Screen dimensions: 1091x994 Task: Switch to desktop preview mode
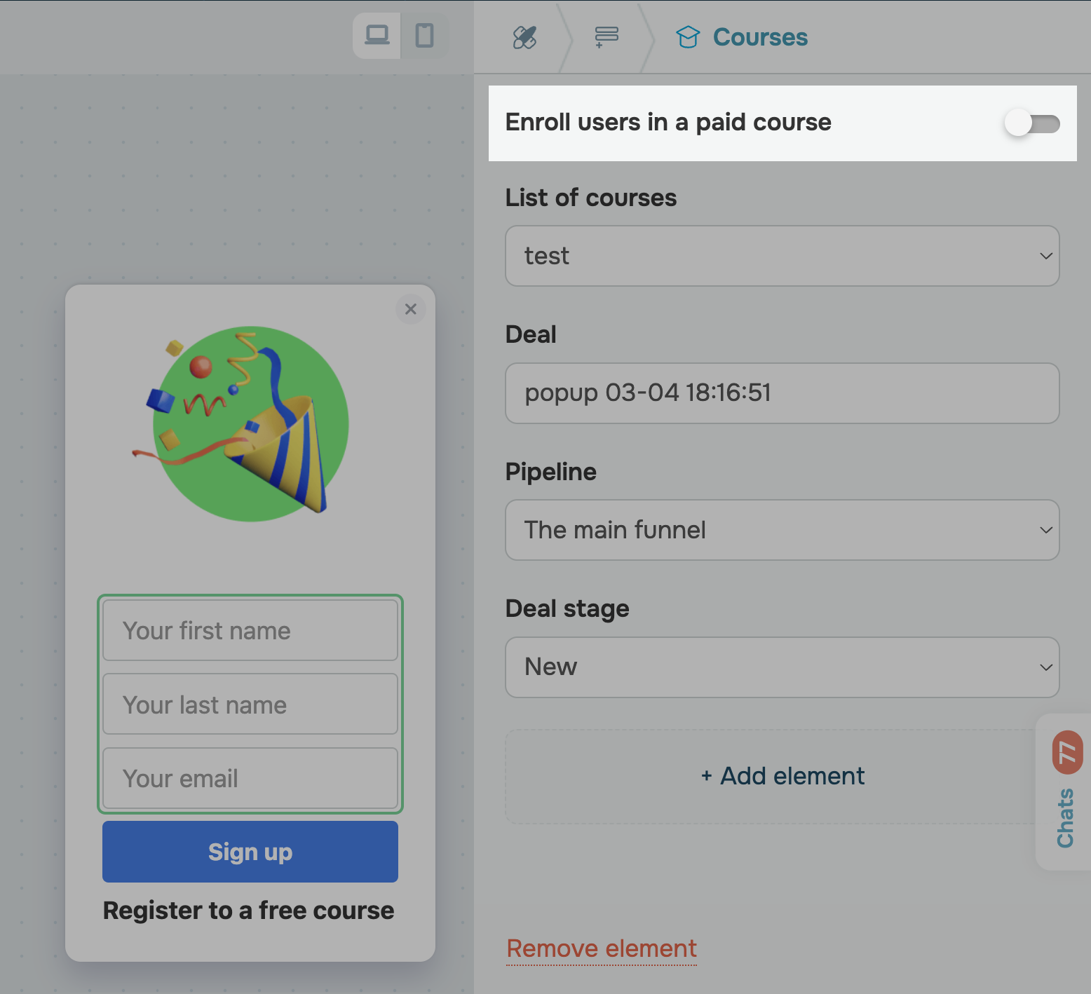(x=376, y=36)
